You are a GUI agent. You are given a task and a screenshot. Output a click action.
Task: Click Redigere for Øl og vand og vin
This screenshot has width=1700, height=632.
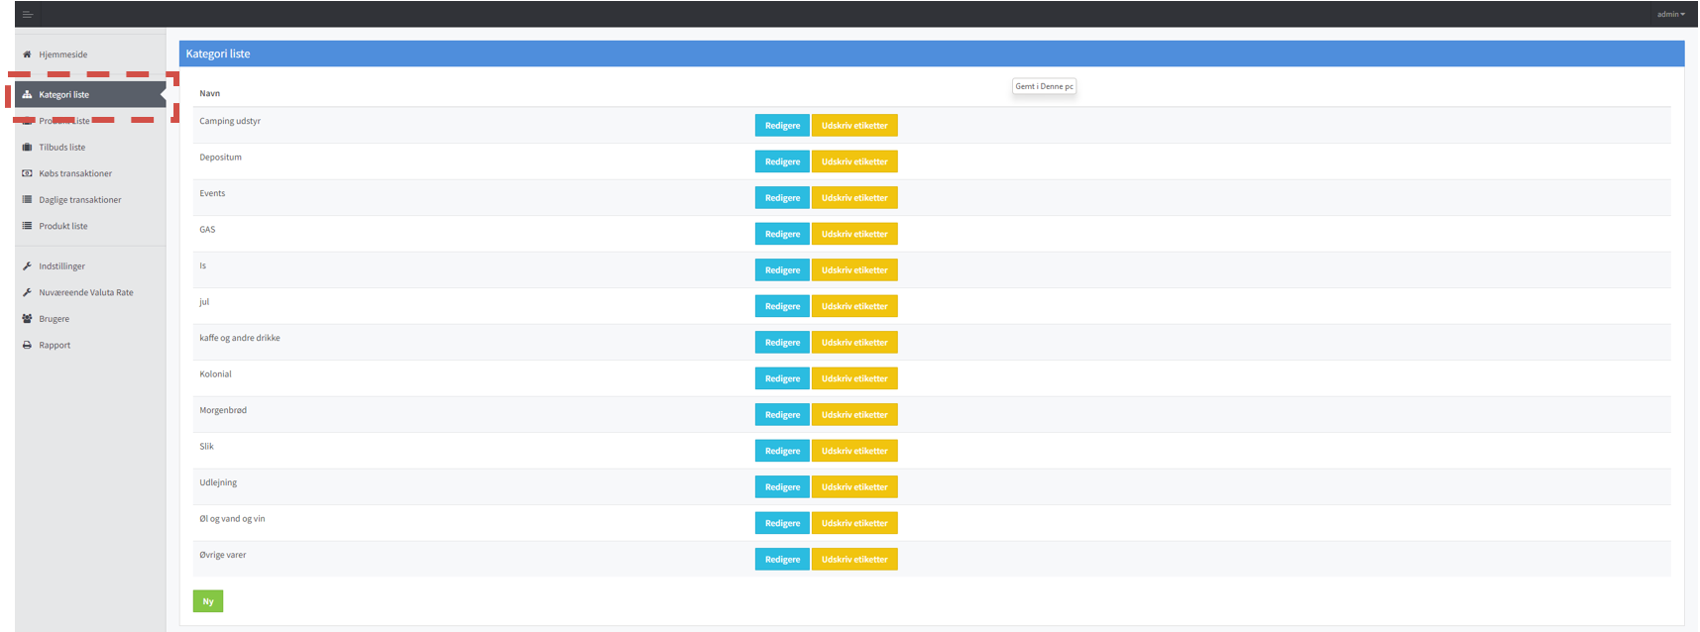(782, 524)
